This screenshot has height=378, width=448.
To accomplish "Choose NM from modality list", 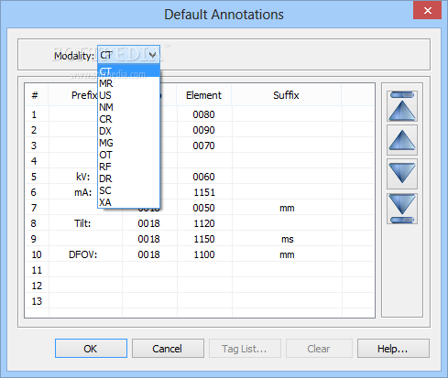I will (128, 107).
